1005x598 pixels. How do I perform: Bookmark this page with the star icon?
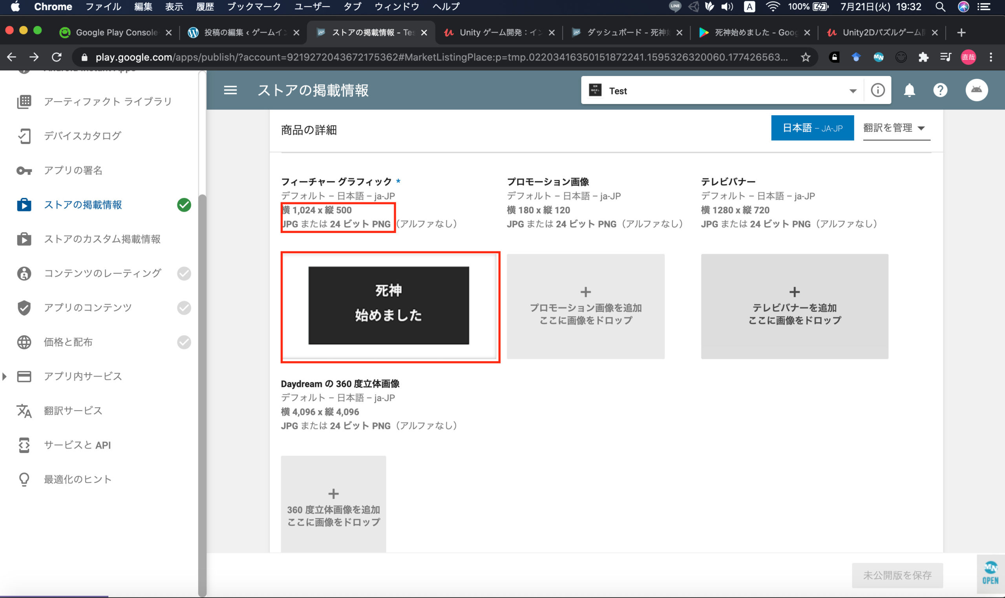pos(805,57)
